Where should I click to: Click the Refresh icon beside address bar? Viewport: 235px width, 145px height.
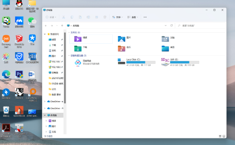tap(171, 26)
